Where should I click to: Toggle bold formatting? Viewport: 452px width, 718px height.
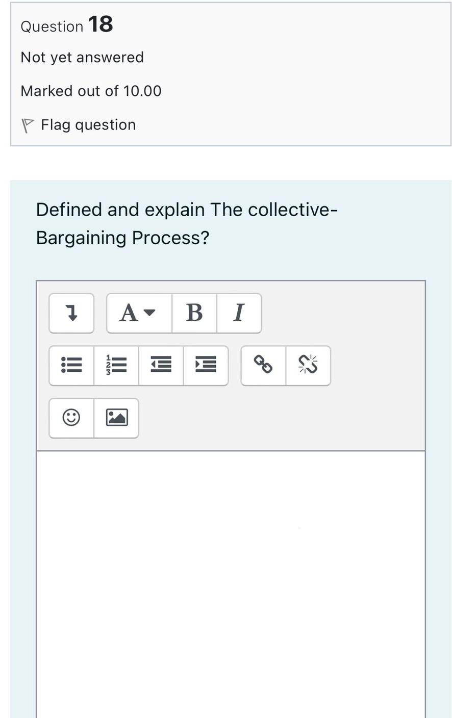194,313
